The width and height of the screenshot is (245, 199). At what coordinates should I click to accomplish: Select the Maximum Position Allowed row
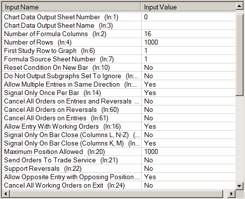click(x=119, y=152)
